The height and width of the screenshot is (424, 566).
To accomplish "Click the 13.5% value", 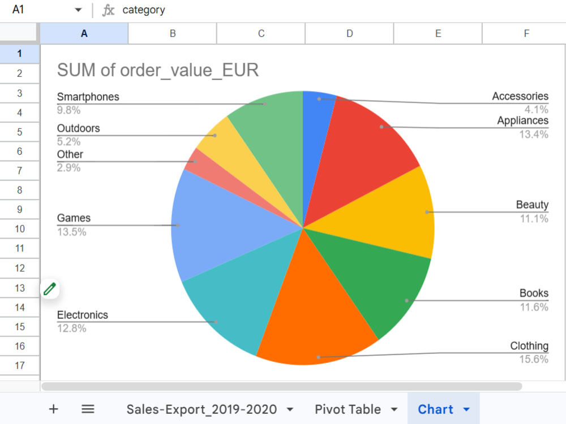I will pyautogui.click(x=71, y=232).
